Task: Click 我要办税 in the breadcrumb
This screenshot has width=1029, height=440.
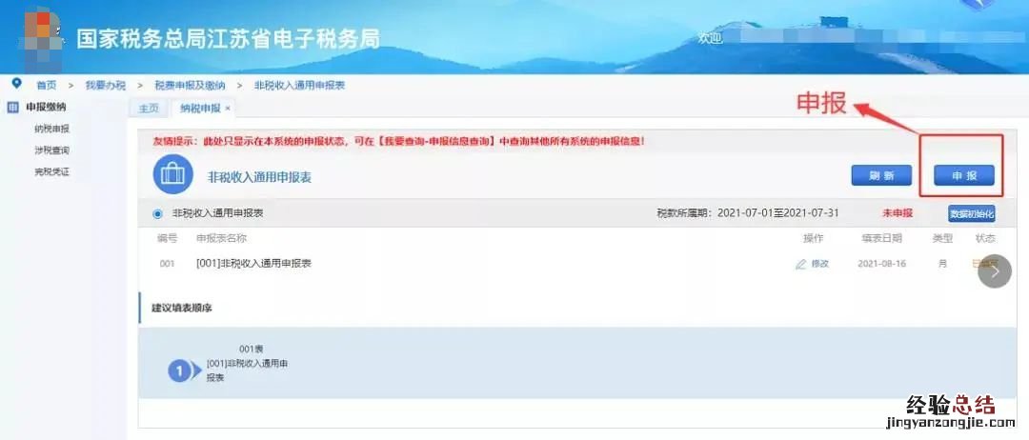Action: point(105,86)
